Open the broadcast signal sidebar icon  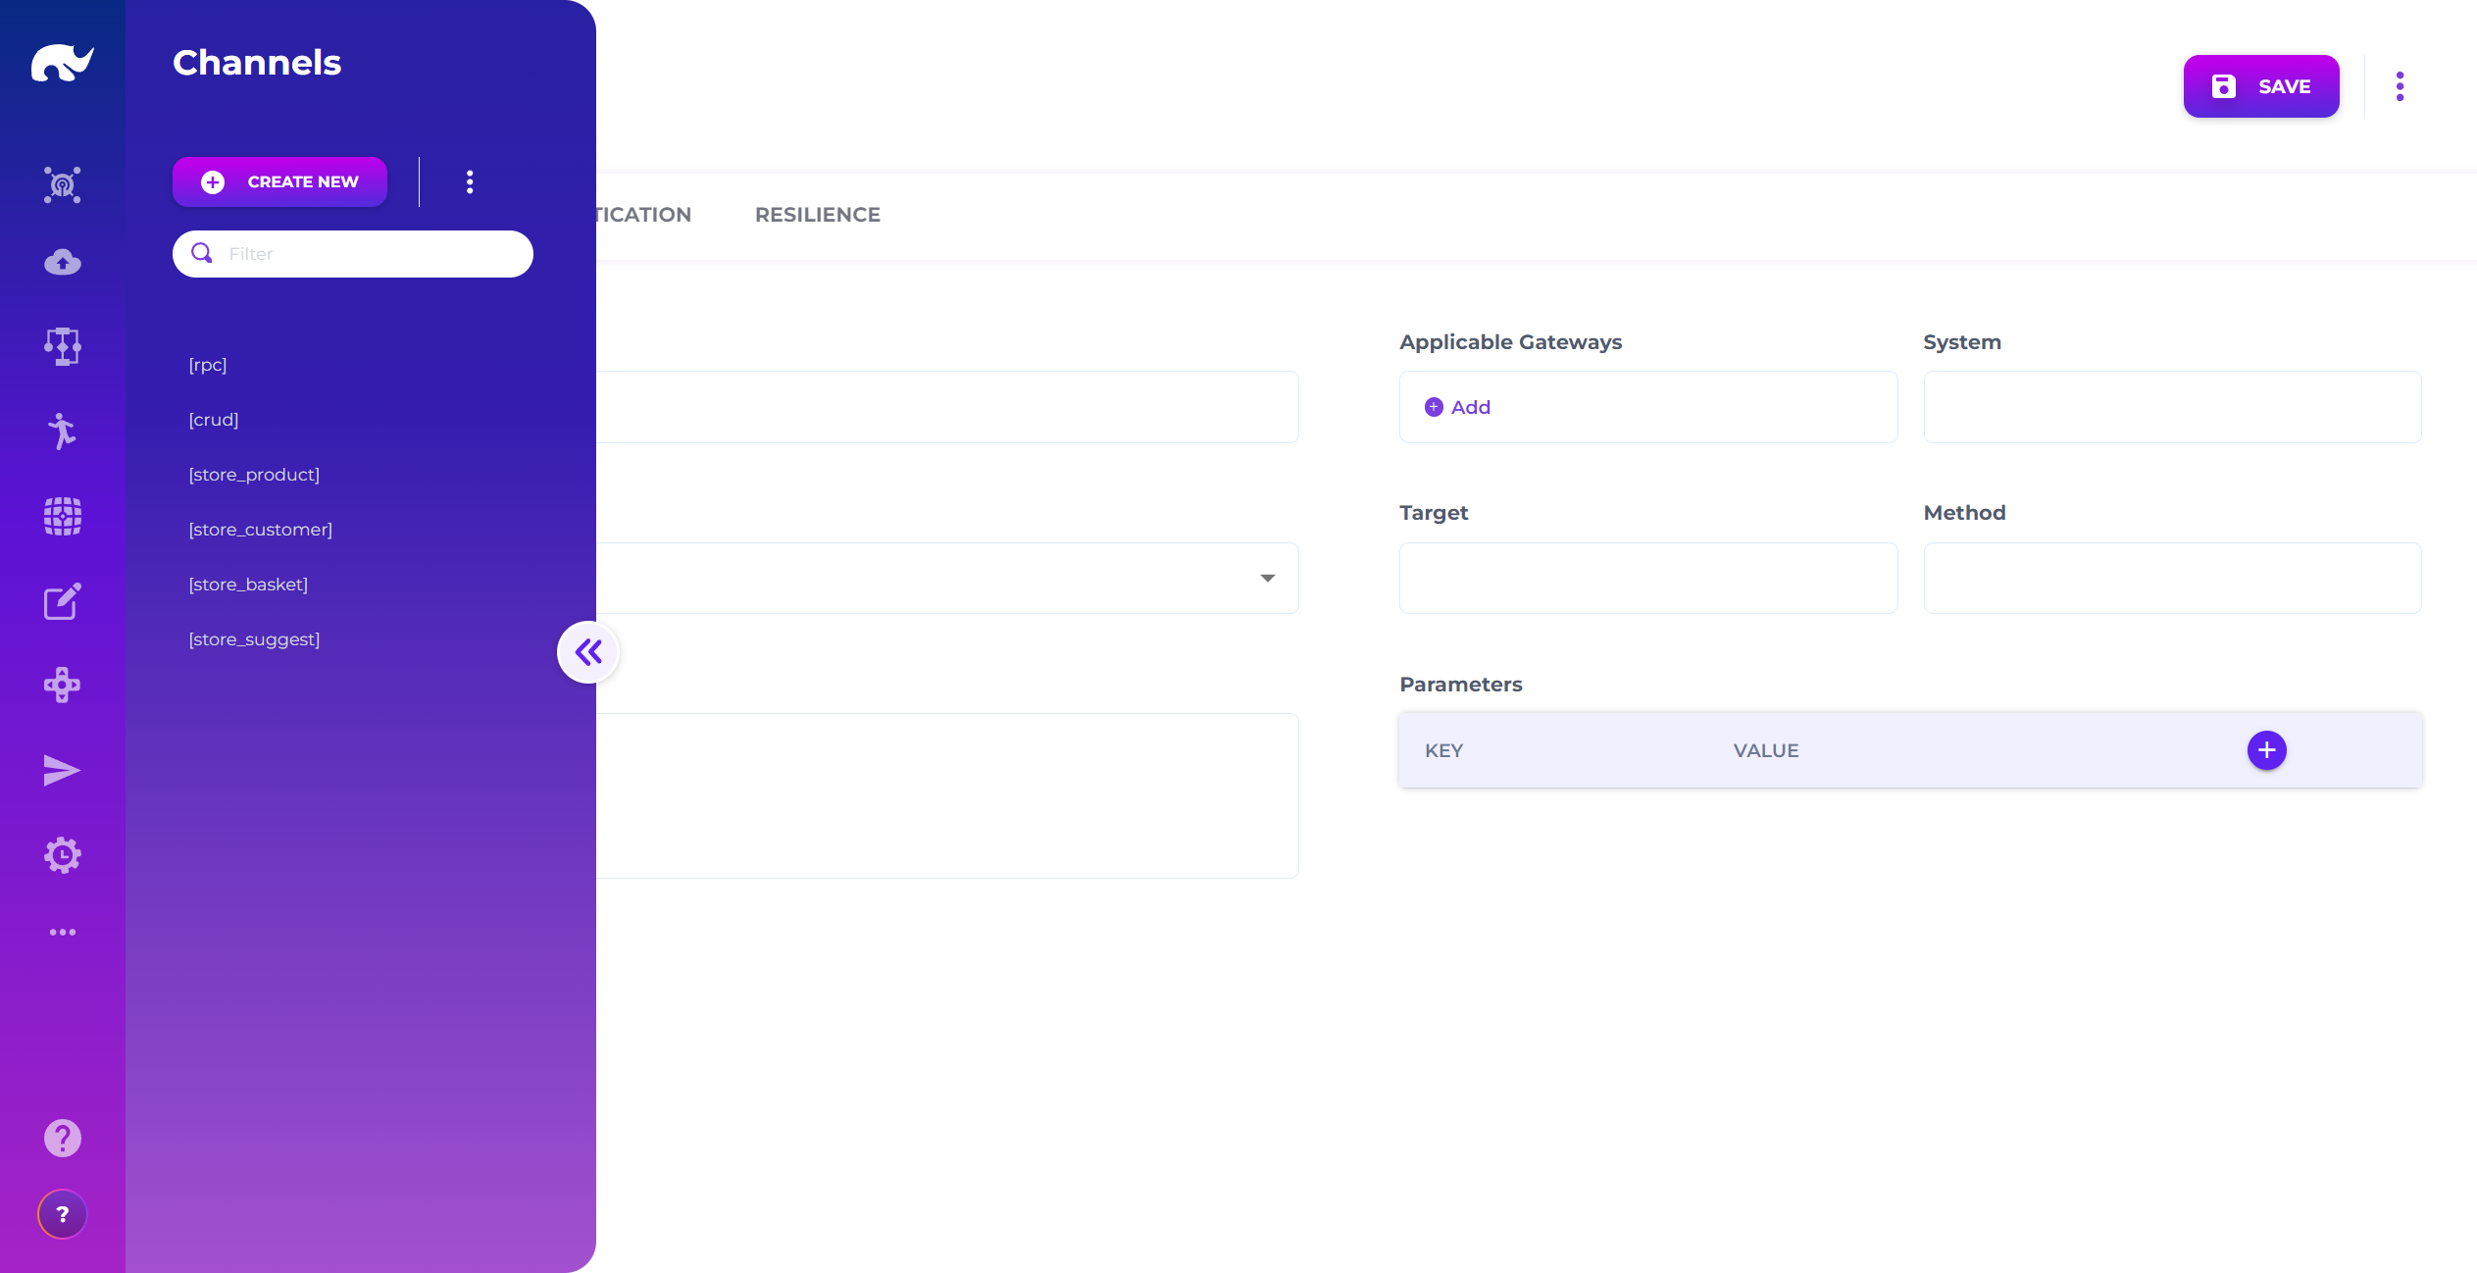63,184
